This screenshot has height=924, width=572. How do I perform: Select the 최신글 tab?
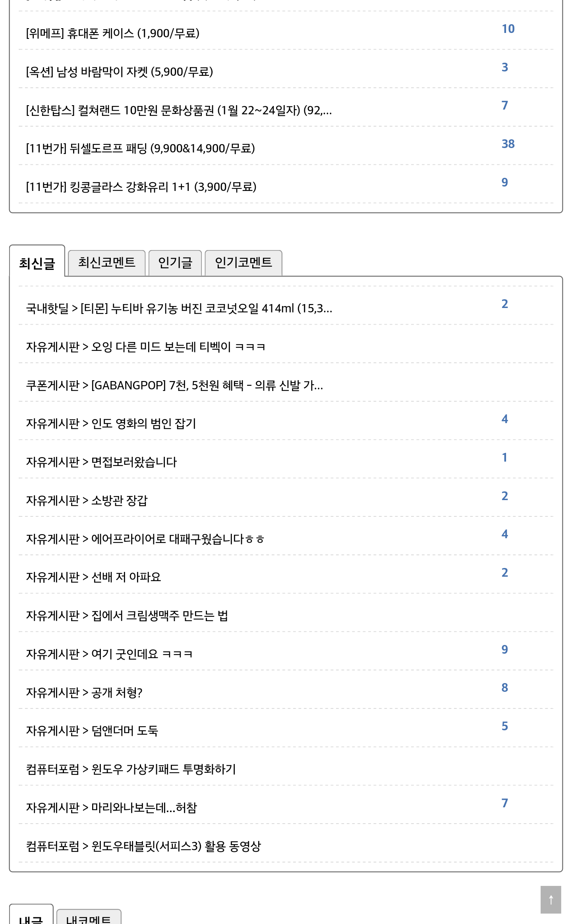point(37,263)
